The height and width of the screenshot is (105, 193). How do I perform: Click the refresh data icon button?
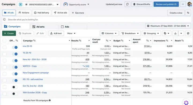pyautogui.click(x=127, y=4)
